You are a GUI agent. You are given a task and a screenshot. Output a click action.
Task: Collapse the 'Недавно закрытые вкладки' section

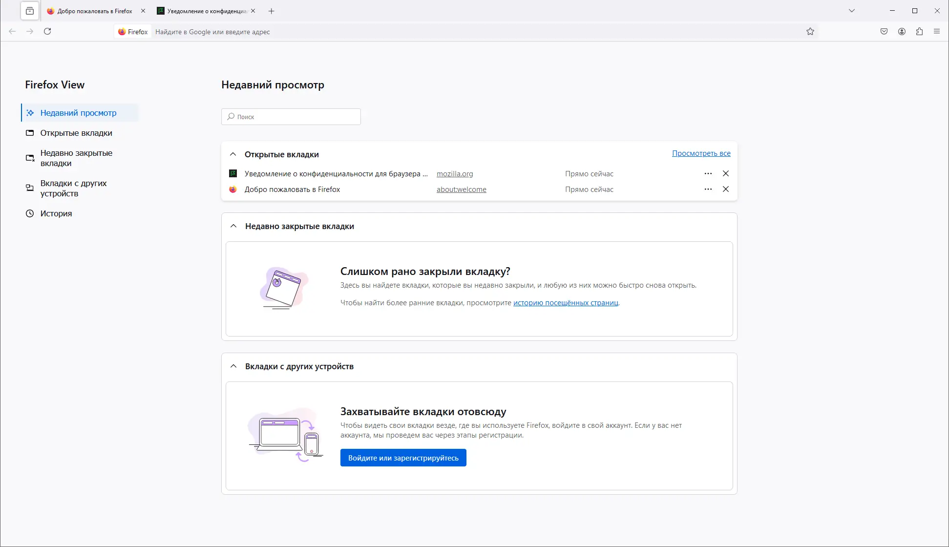pyautogui.click(x=233, y=226)
